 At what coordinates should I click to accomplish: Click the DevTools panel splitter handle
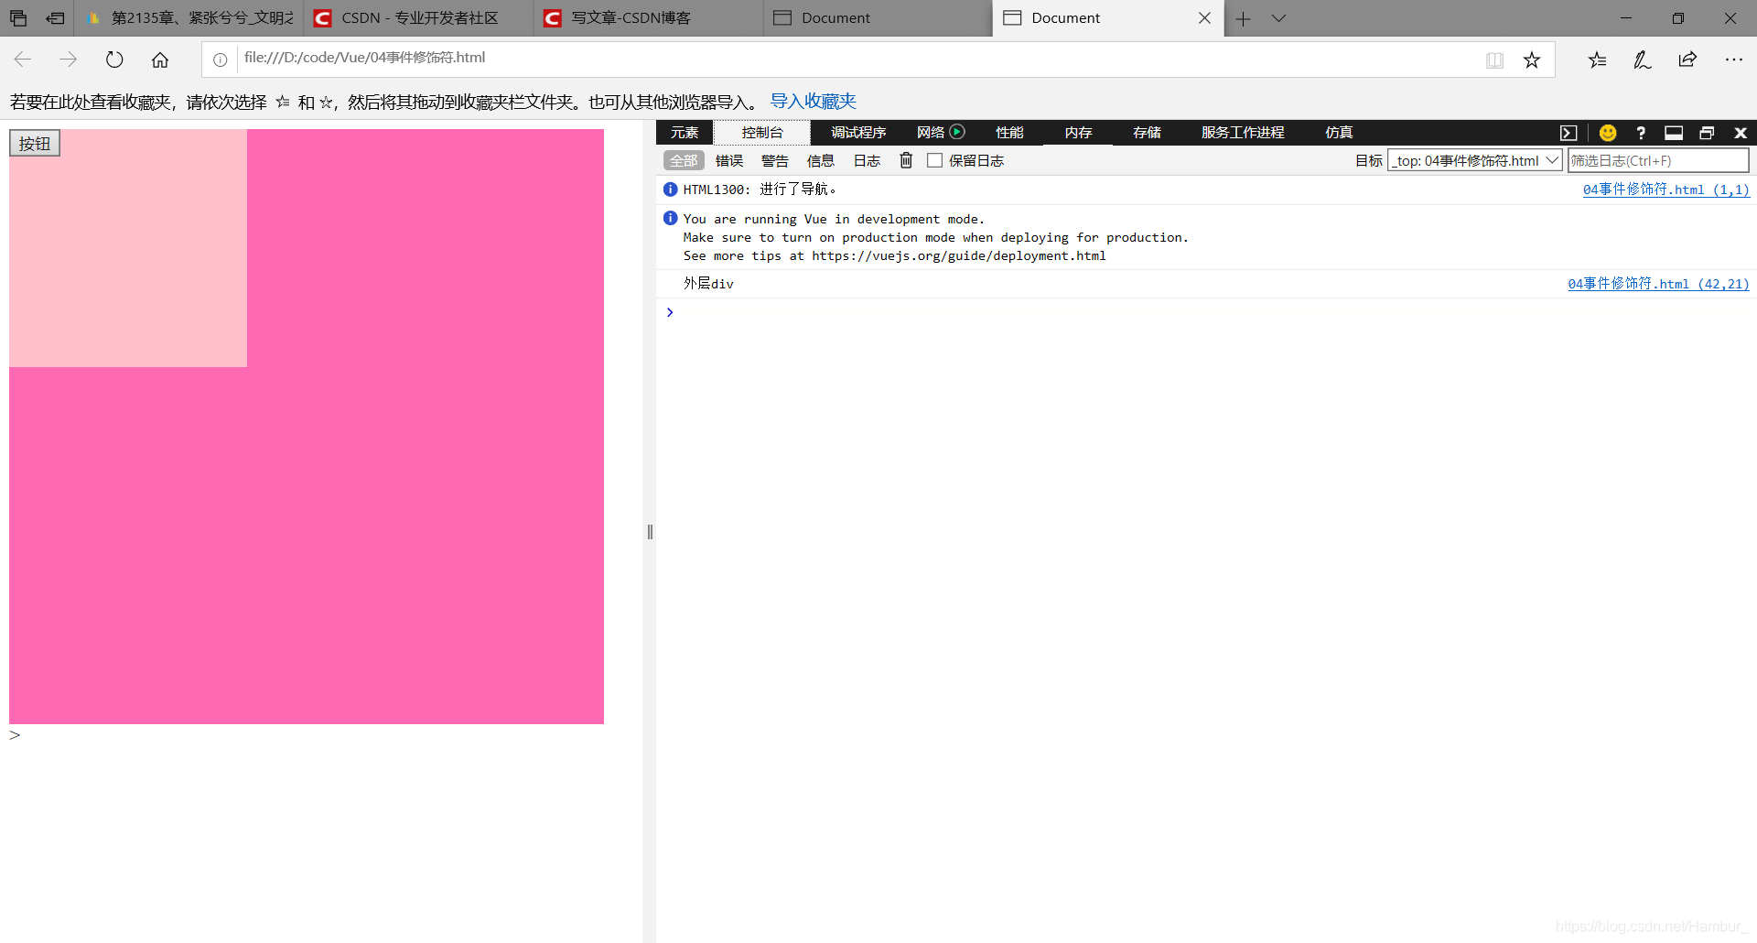point(650,532)
